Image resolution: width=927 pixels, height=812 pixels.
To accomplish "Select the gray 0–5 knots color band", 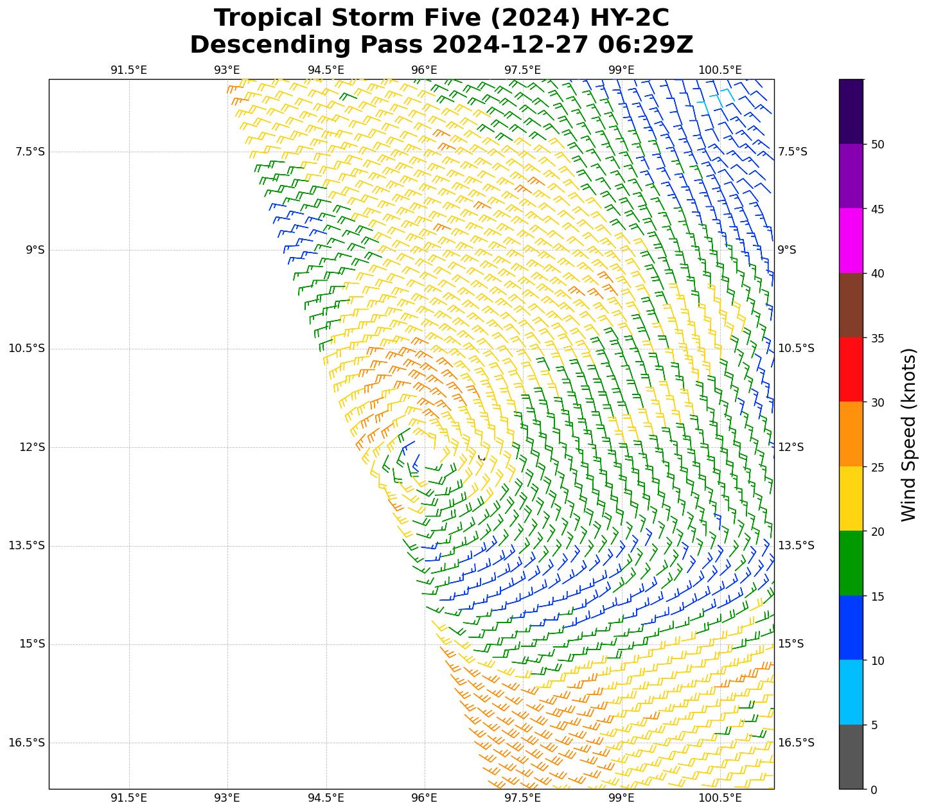I will click(x=851, y=757).
